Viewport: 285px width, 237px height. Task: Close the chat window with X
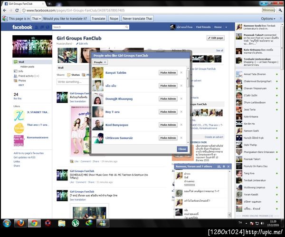click(x=228, y=166)
